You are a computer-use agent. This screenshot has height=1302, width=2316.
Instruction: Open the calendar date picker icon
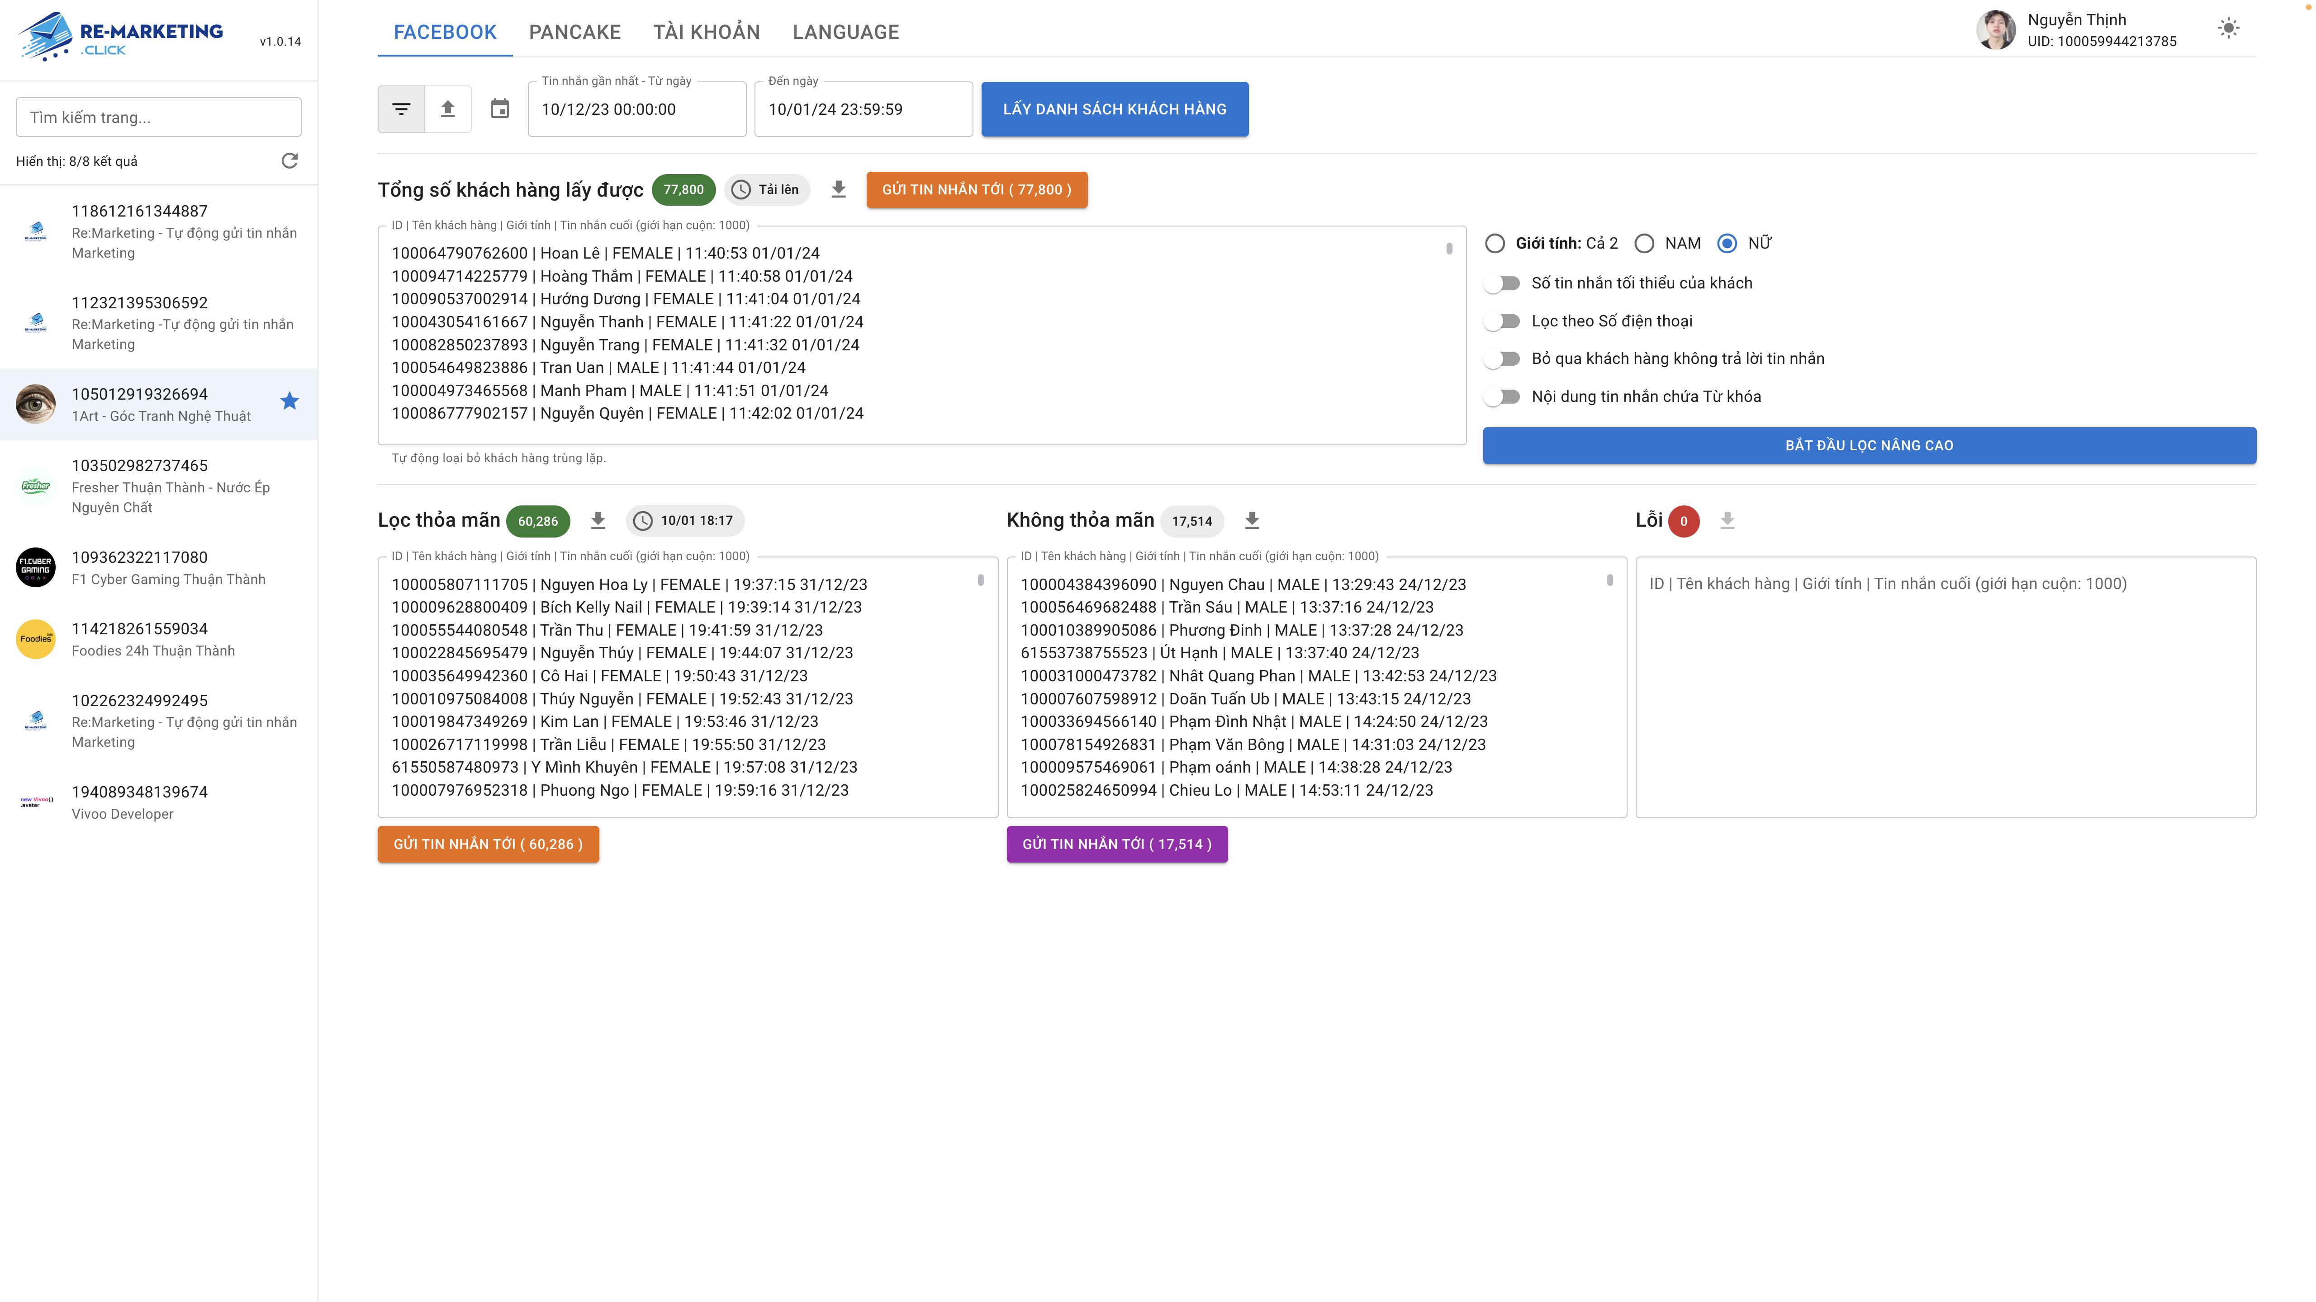[x=500, y=108]
